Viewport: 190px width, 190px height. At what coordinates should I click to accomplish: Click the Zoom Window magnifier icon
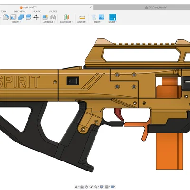click(95, 187)
